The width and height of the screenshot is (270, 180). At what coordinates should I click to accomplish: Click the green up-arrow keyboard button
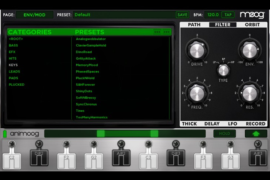(x=256, y=134)
